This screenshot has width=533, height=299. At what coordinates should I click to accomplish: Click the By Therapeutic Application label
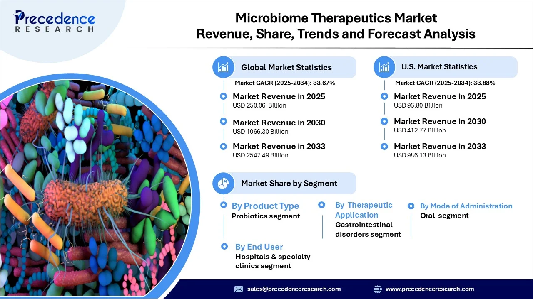pos(364,210)
